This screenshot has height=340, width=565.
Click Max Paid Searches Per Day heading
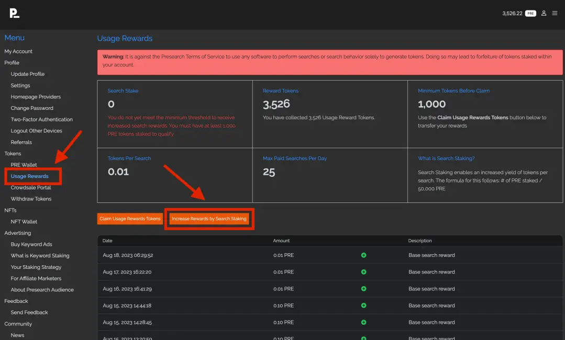[x=295, y=158]
